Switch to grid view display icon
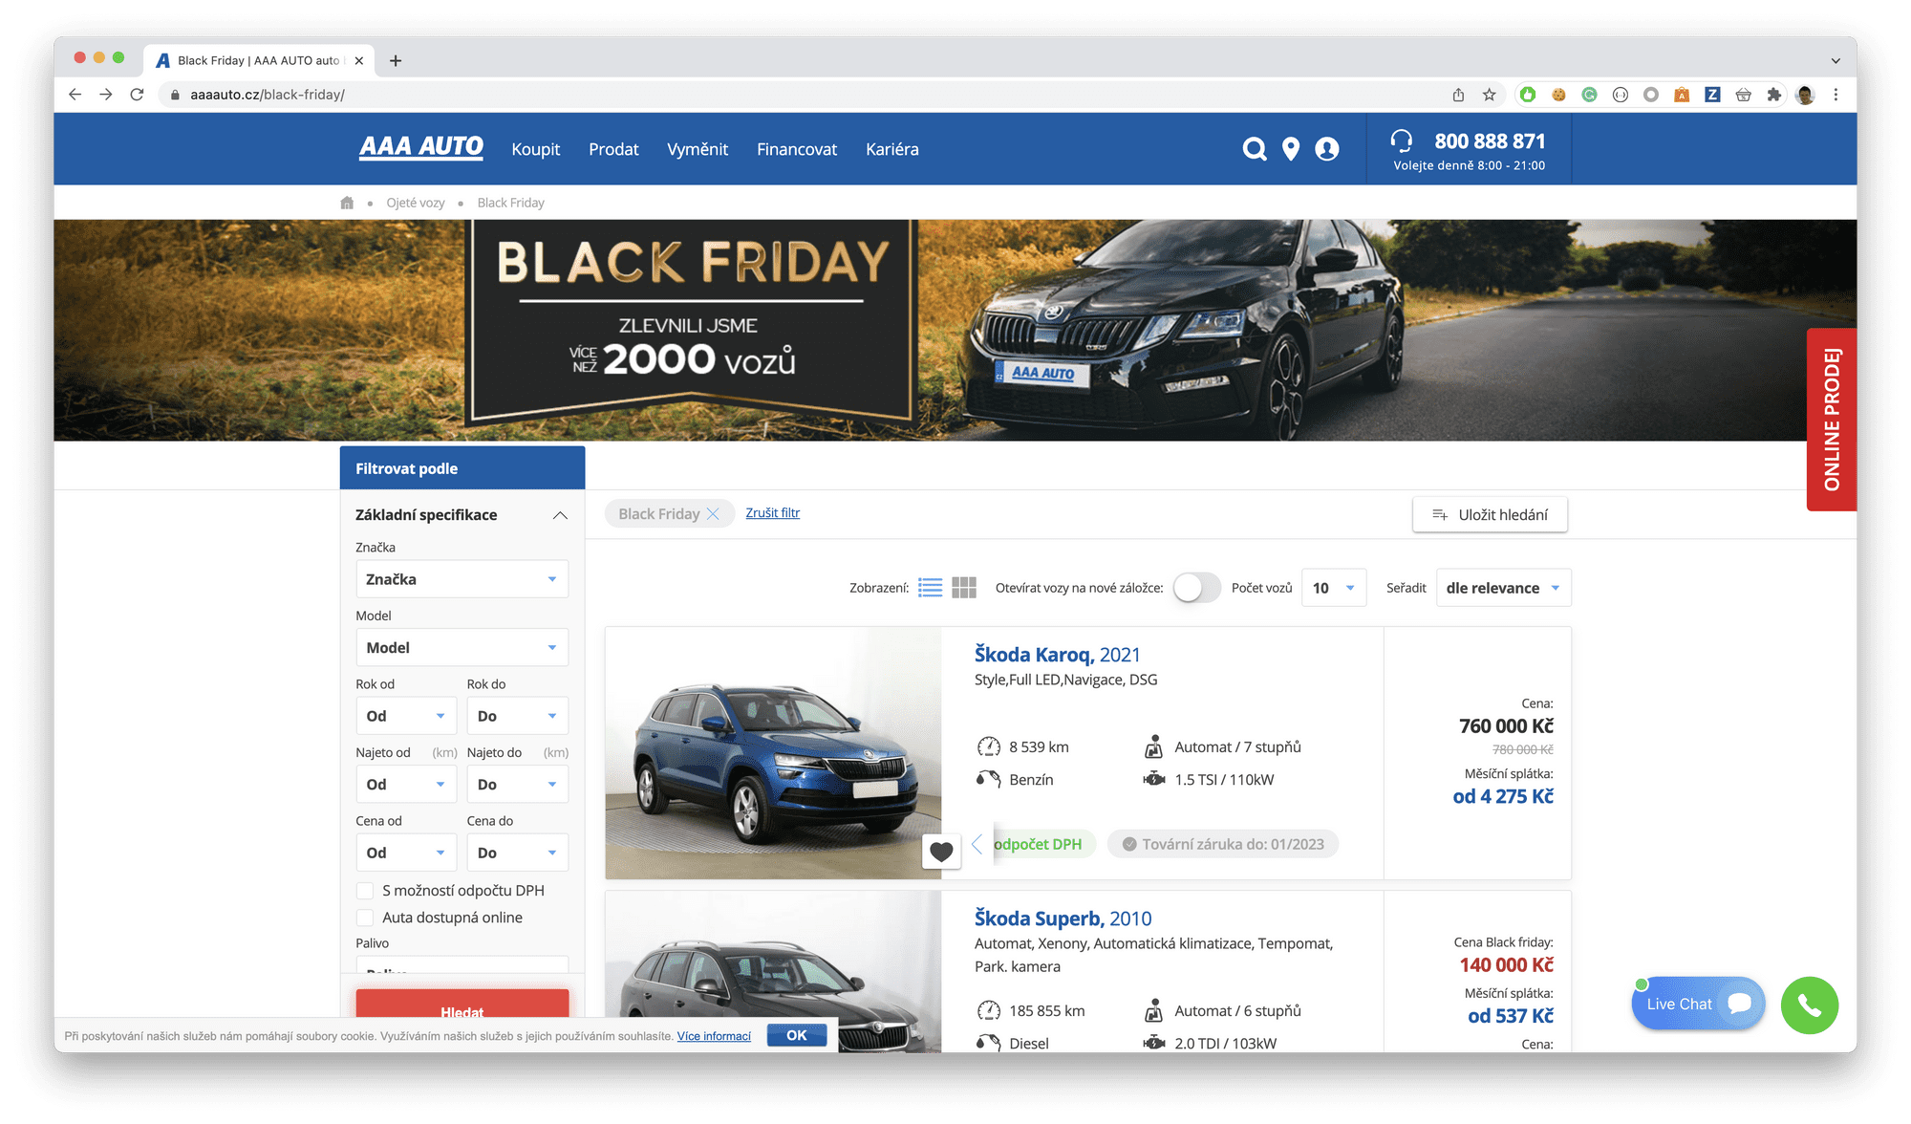Screen dimensions: 1911x1124 click(x=965, y=587)
